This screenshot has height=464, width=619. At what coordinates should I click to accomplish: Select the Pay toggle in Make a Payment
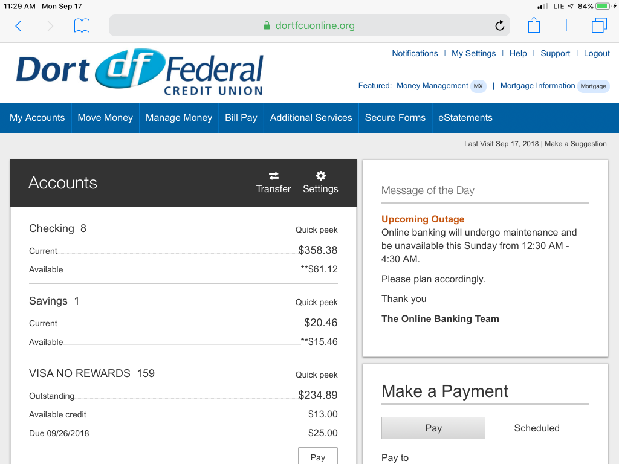(x=433, y=428)
